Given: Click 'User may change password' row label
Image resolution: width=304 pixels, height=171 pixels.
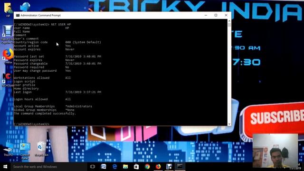Looking at the screenshot, I should (x=35, y=71).
